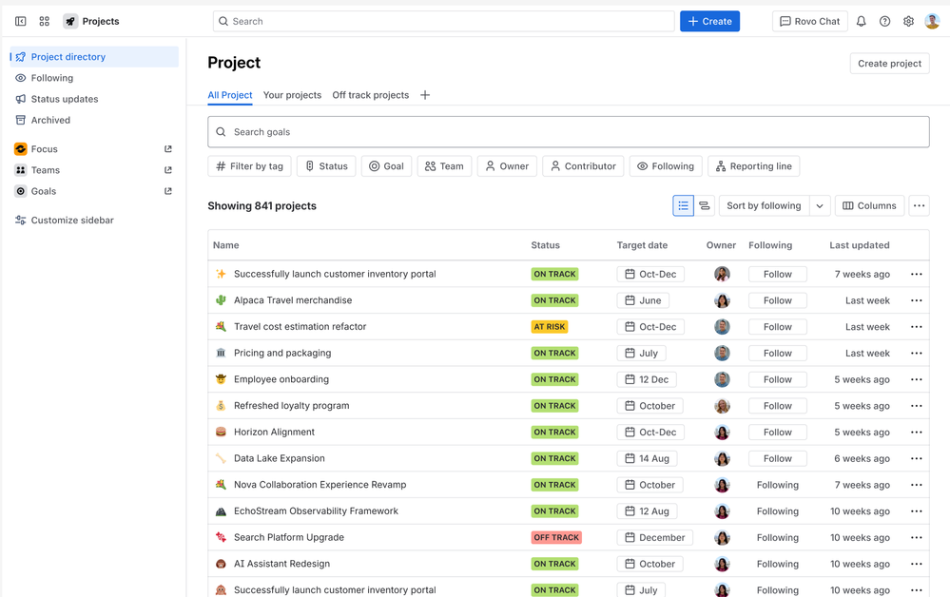
Task: Open user profile avatar in header
Action: click(x=932, y=21)
